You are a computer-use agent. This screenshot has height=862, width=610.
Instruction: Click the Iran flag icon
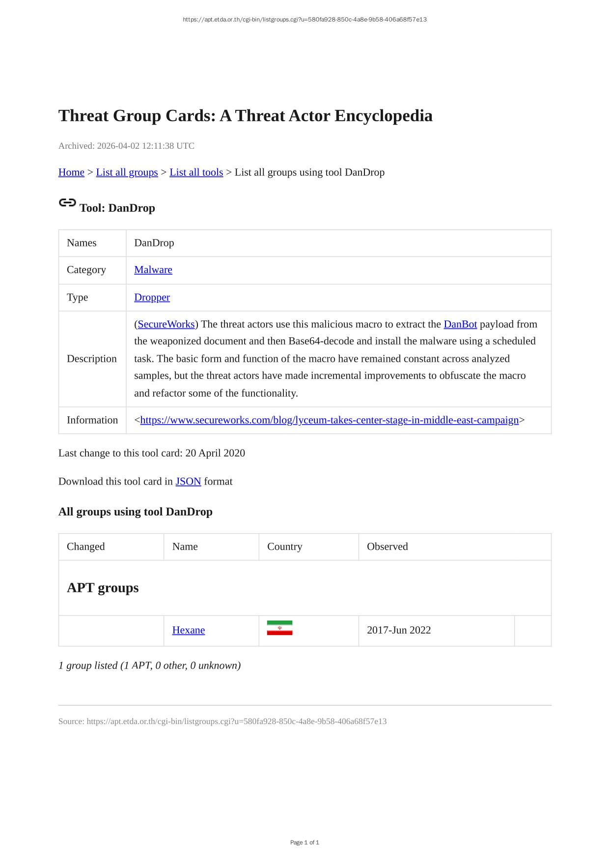coord(279,628)
